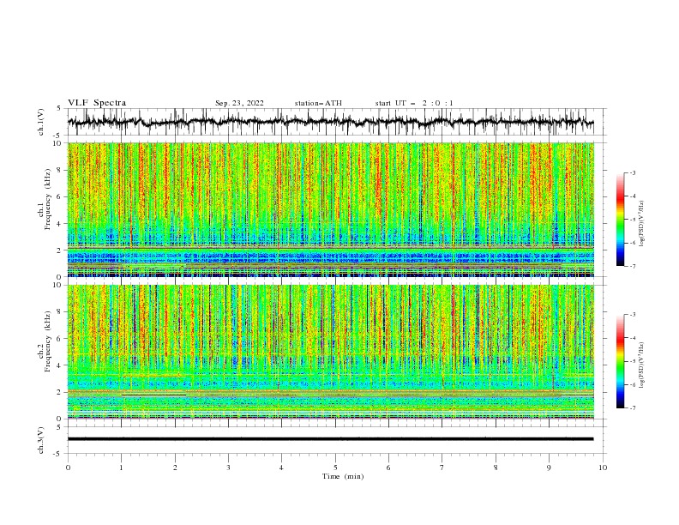Click the time axis tick label '5'

coord(335,468)
